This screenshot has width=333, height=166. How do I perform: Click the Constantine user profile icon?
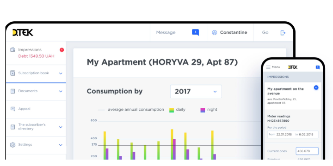tap(215, 33)
